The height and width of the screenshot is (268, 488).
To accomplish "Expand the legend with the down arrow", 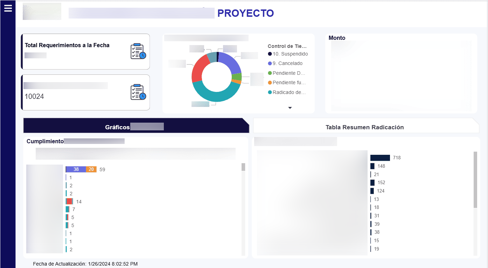I will (290, 108).
